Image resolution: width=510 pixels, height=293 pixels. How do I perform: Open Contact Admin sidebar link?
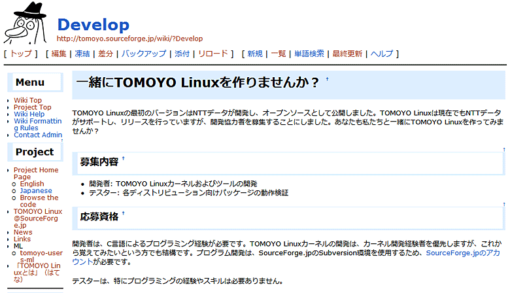tap(38, 135)
